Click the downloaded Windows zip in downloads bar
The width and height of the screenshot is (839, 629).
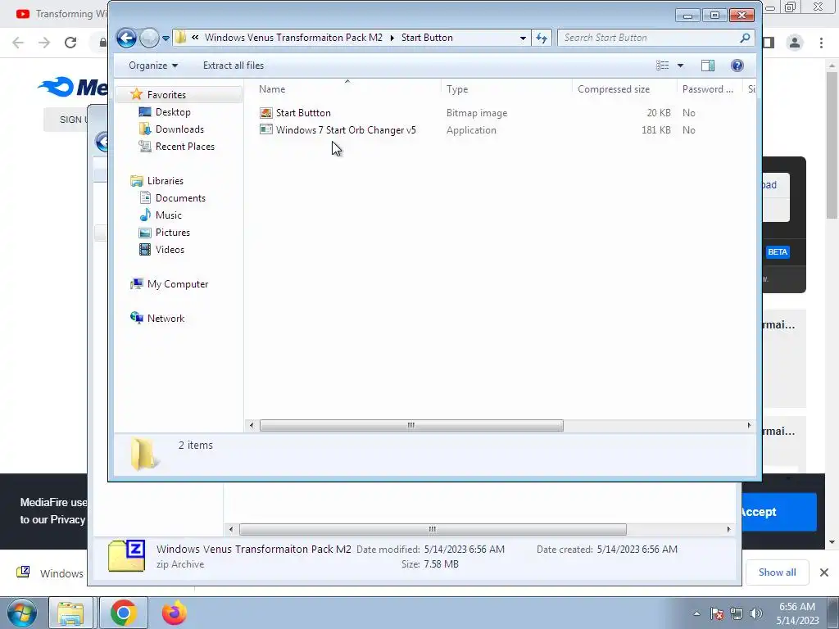(x=51, y=573)
